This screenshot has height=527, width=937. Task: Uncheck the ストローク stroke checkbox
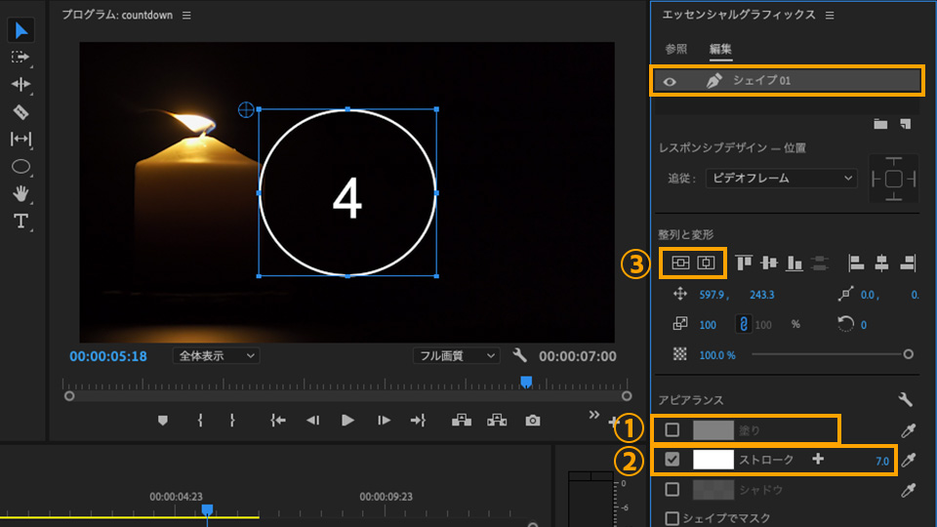672,460
